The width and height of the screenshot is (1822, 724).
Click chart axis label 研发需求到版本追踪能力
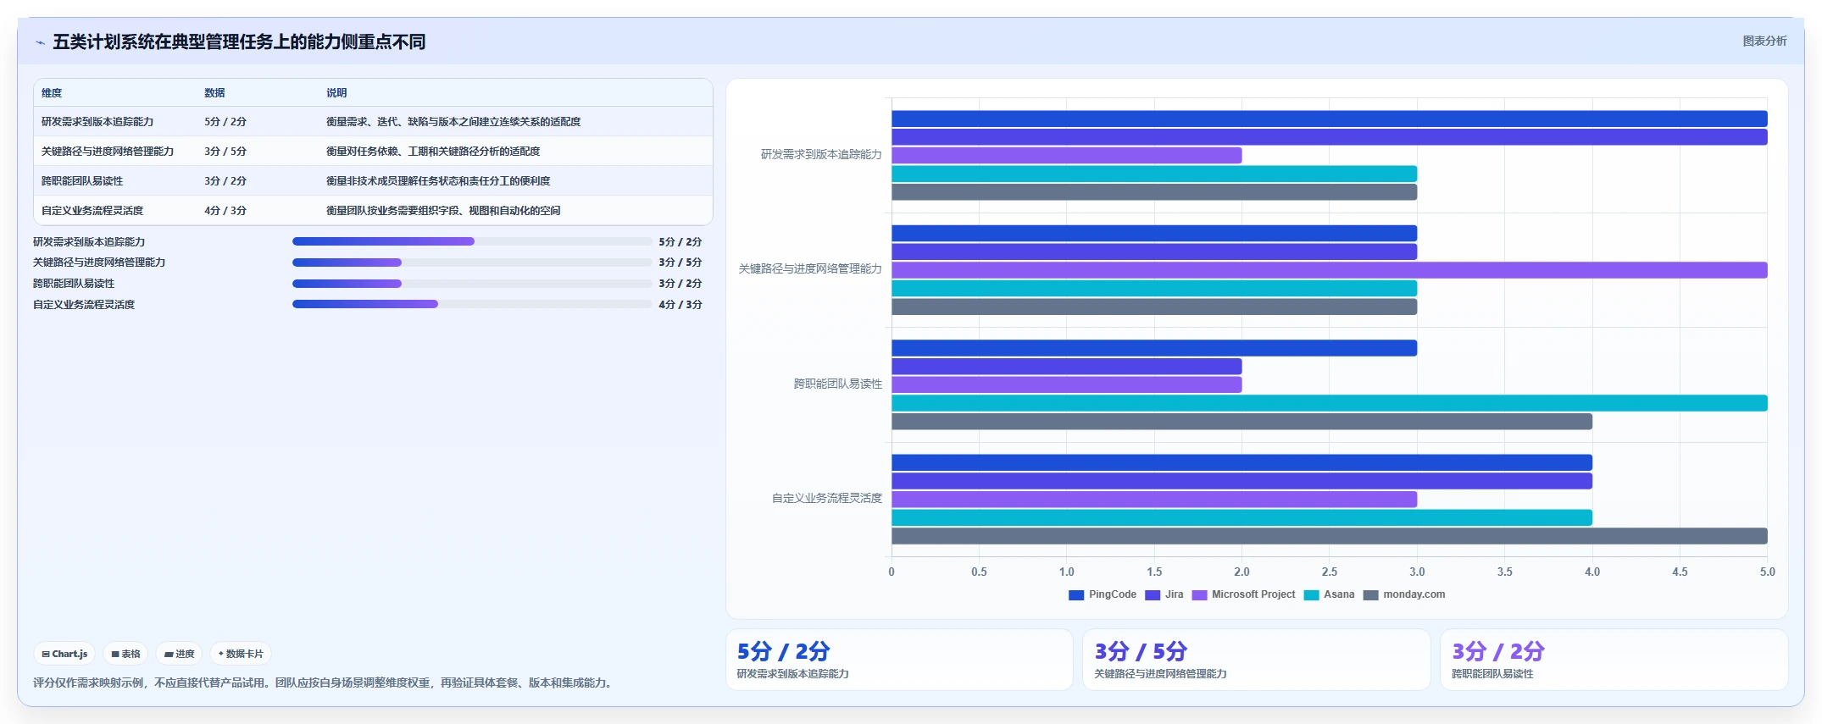821,155
